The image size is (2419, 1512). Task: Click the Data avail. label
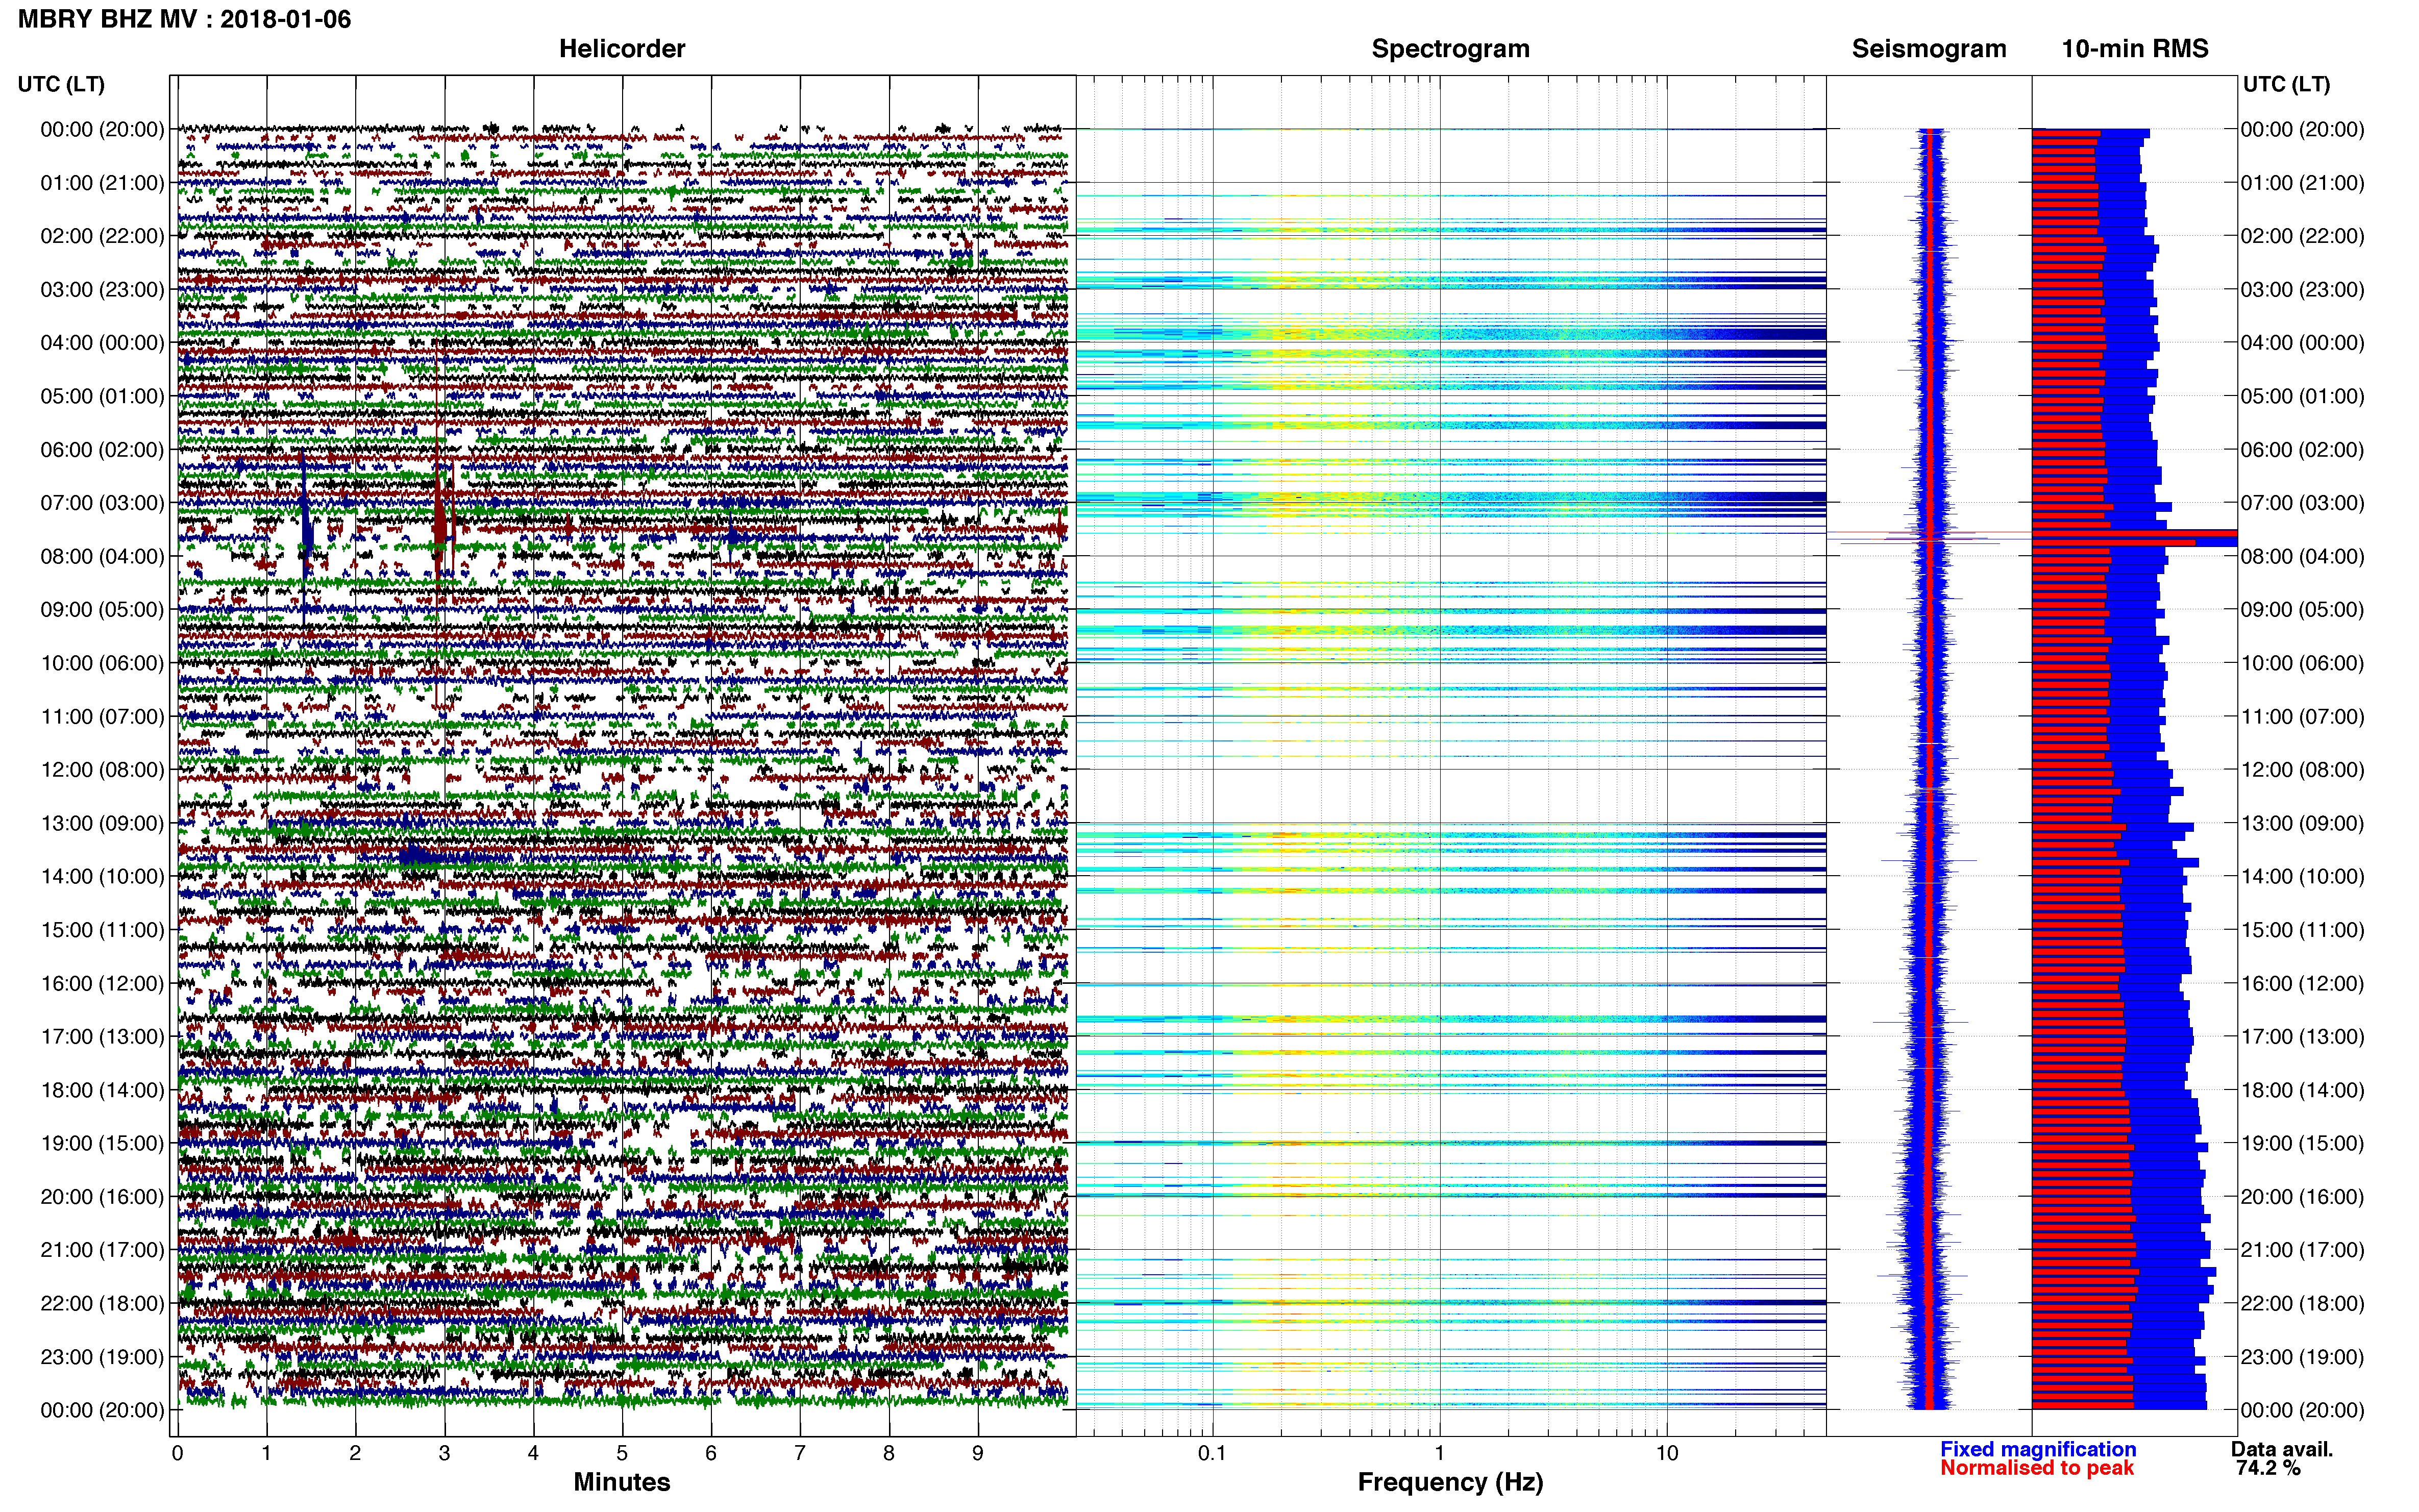[2281, 1449]
